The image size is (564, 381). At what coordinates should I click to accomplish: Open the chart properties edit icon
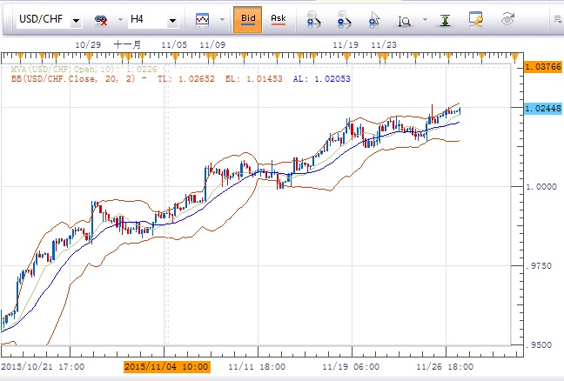(x=476, y=18)
